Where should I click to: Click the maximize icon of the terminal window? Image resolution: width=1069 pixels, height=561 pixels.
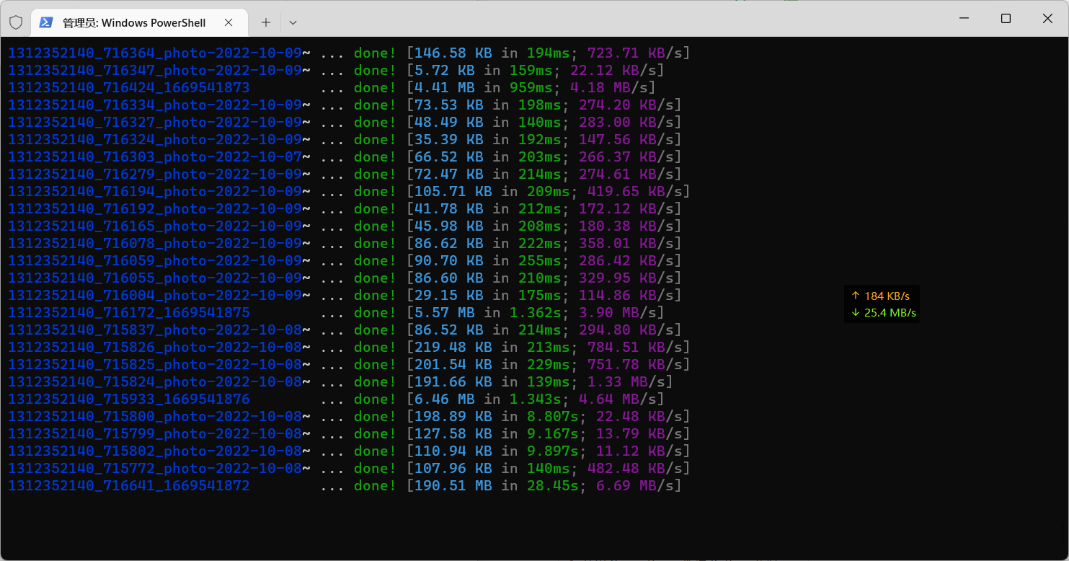pos(1006,18)
